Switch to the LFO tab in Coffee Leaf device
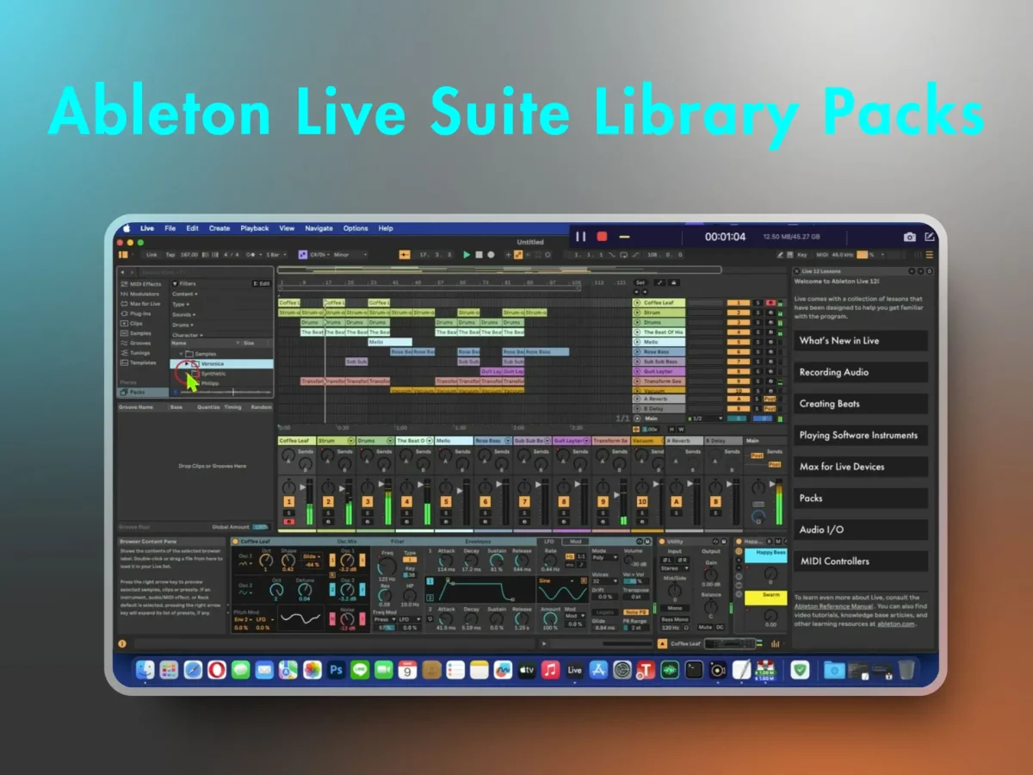This screenshot has width=1033, height=775. [x=549, y=542]
